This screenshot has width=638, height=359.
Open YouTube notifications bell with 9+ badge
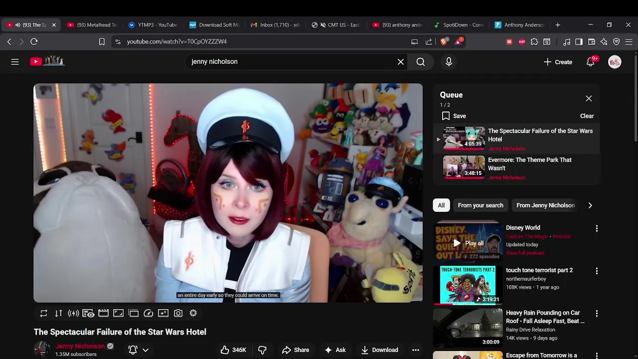(x=591, y=62)
